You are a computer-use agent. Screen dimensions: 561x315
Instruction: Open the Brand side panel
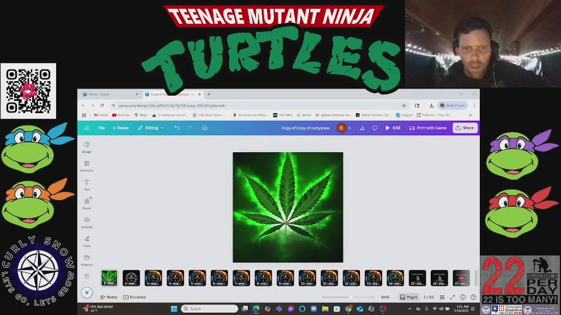pyautogui.click(x=87, y=204)
